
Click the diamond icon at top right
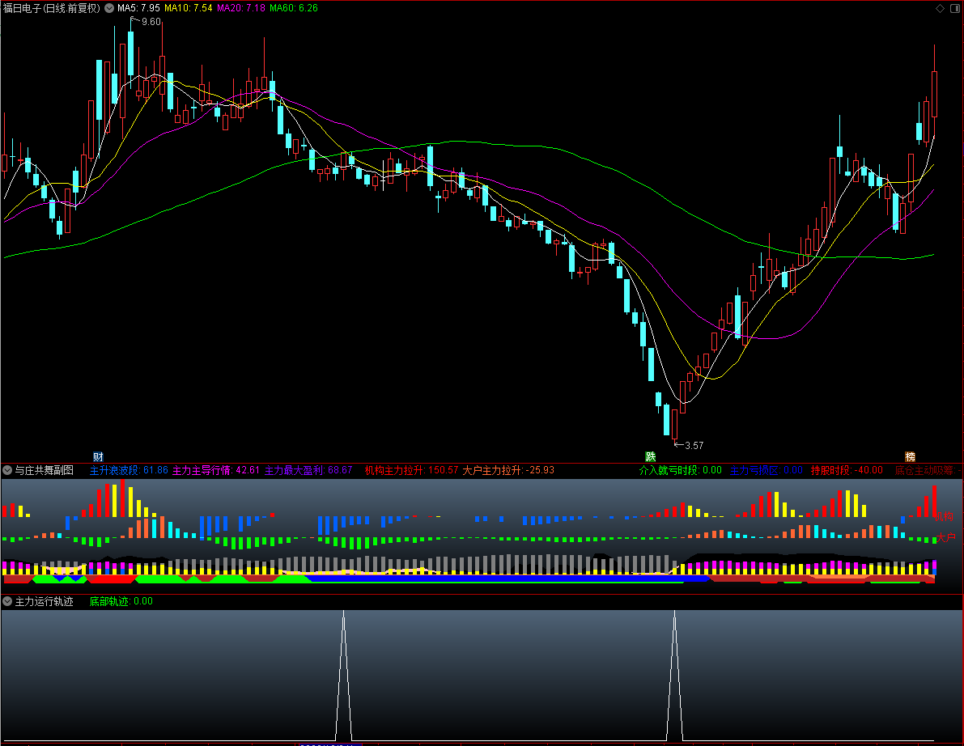click(x=940, y=8)
